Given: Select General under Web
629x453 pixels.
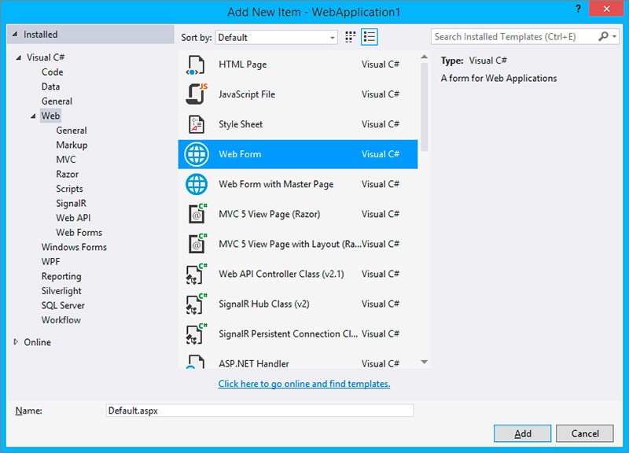Looking at the screenshot, I should click(72, 131).
